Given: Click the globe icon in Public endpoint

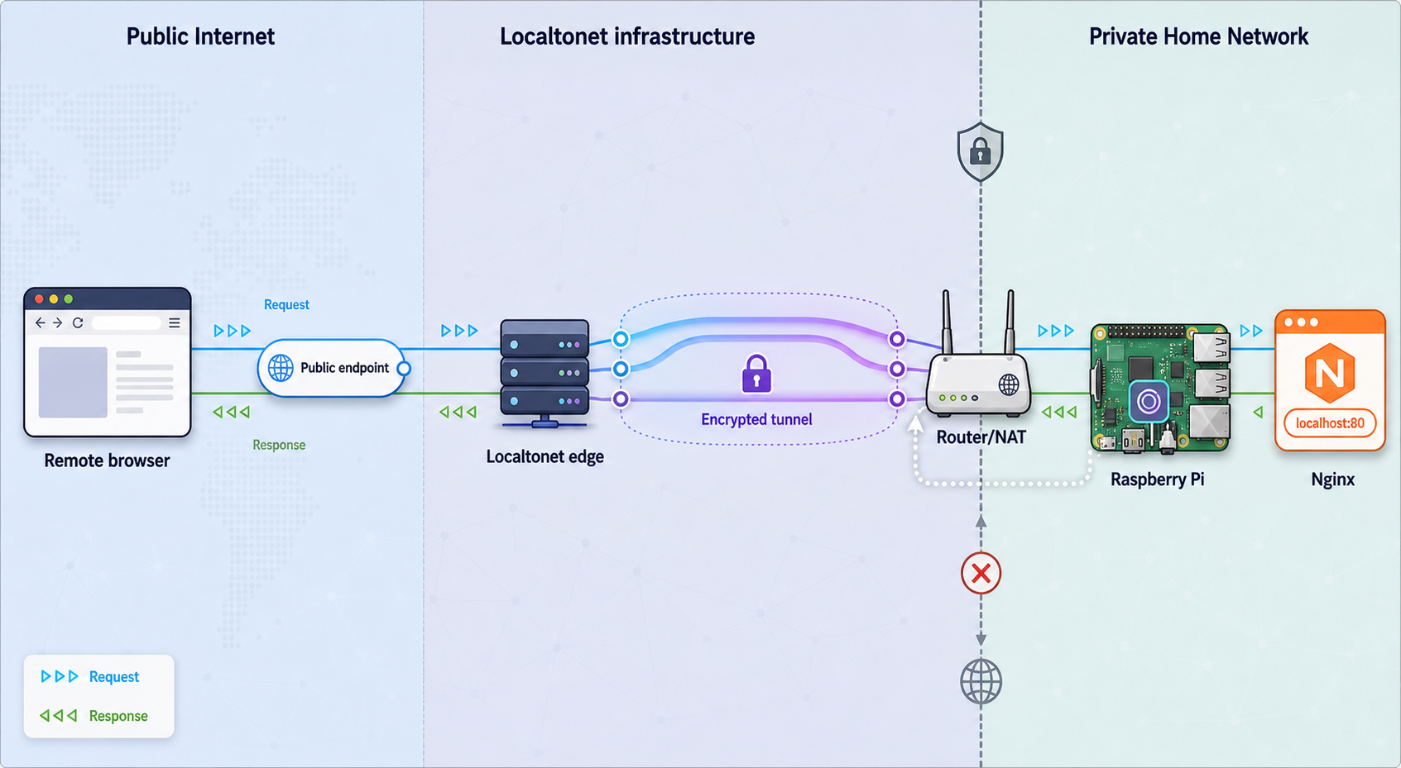Looking at the screenshot, I should pos(281,368).
